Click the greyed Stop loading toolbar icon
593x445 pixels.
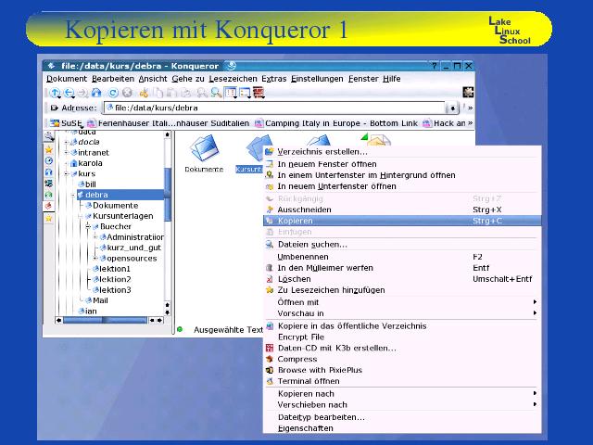click(x=127, y=93)
